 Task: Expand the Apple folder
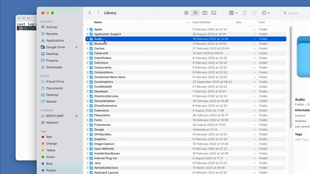click(x=87, y=29)
